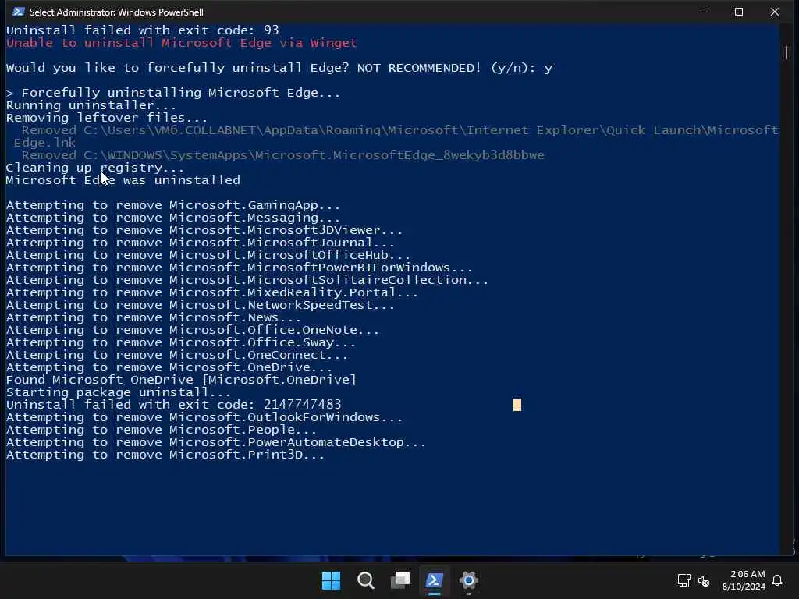The height and width of the screenshot is (599, 799).
Task: Click the 'Microsoft Edge was uninstalled' line
Action: click(123, 180)
